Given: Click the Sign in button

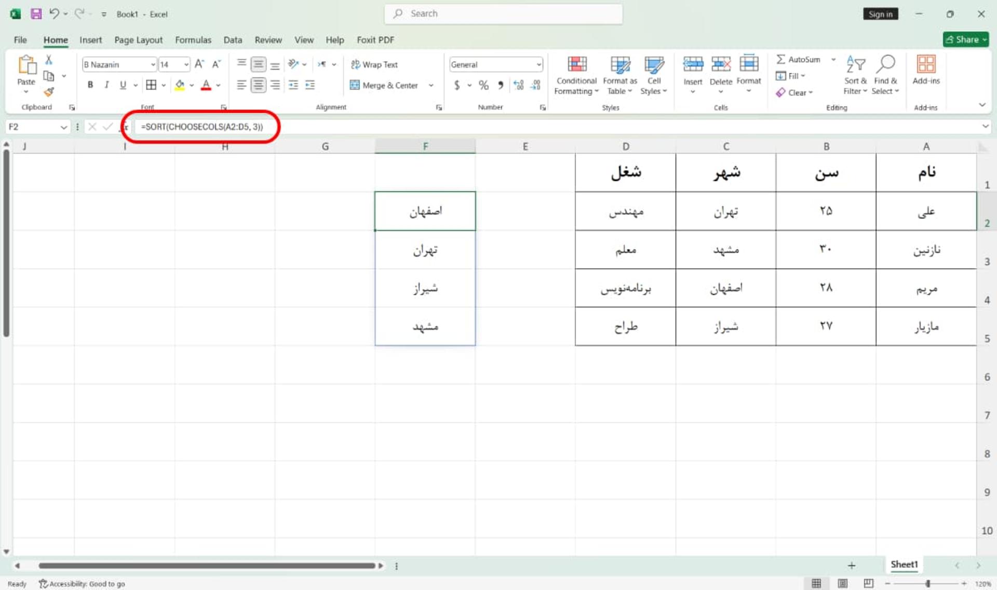Looking at the screenshot, I should 880,14.
